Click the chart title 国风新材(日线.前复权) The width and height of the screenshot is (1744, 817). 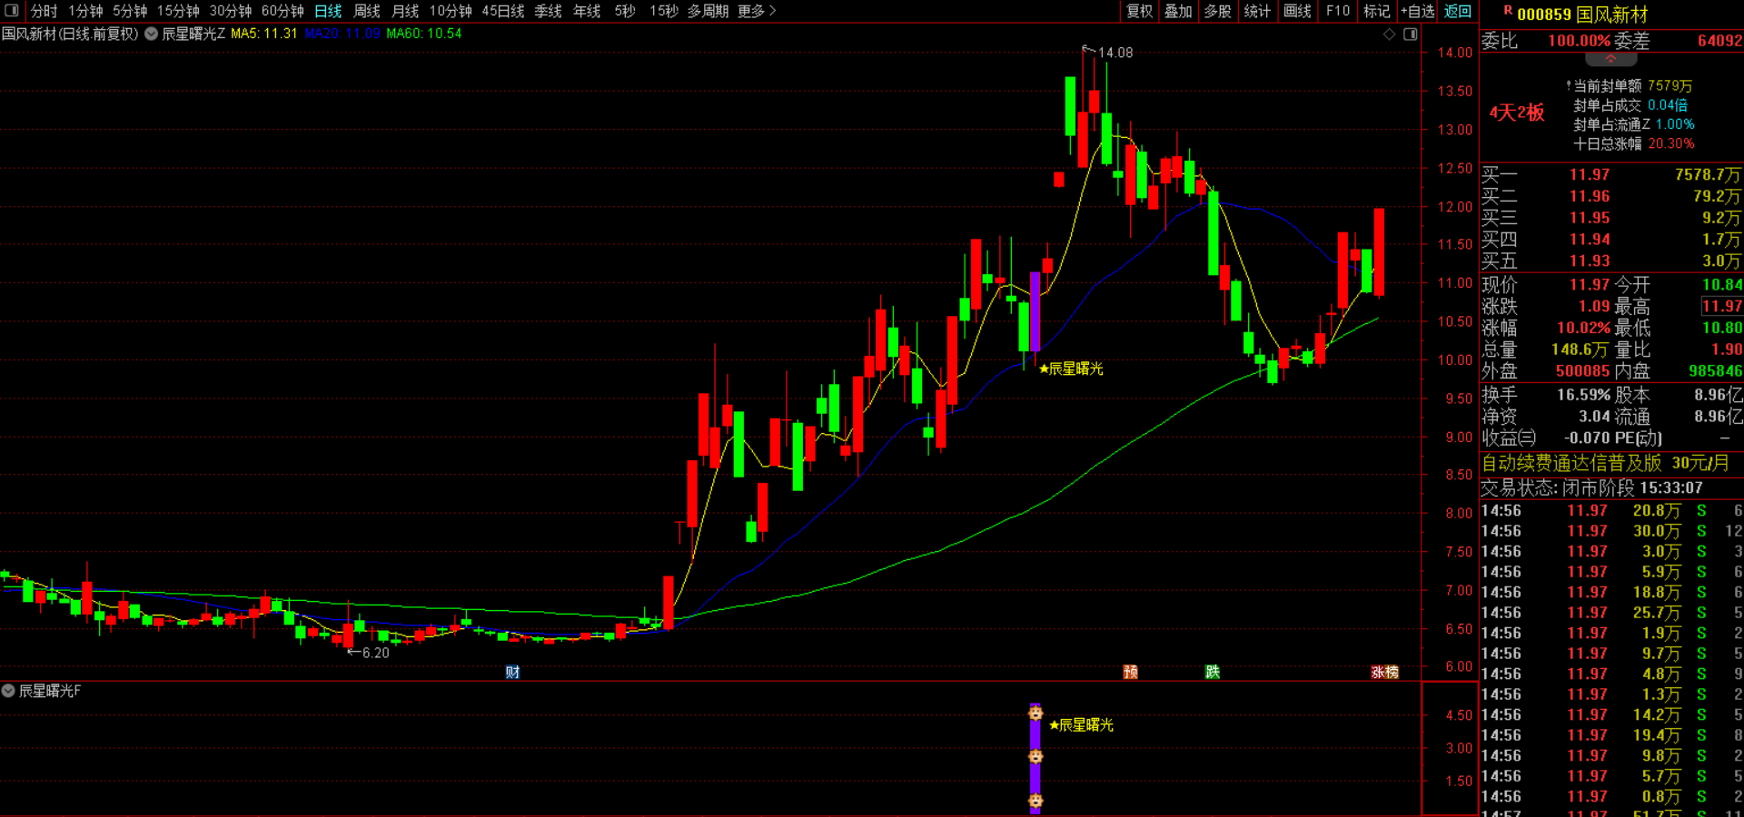pos(70,34)
